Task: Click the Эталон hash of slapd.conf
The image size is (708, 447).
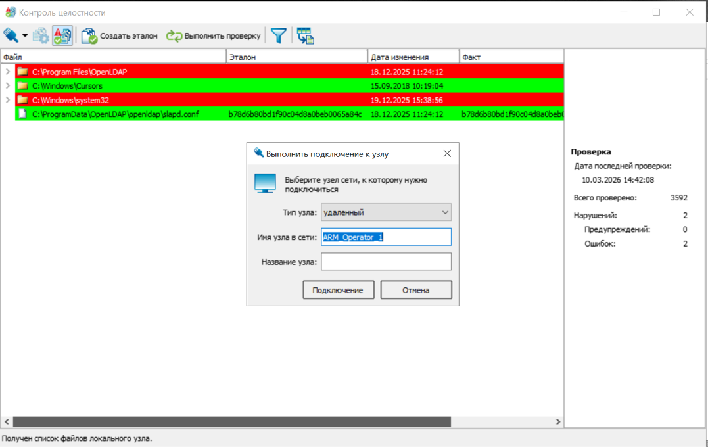Action: click(x=295, y=114)
